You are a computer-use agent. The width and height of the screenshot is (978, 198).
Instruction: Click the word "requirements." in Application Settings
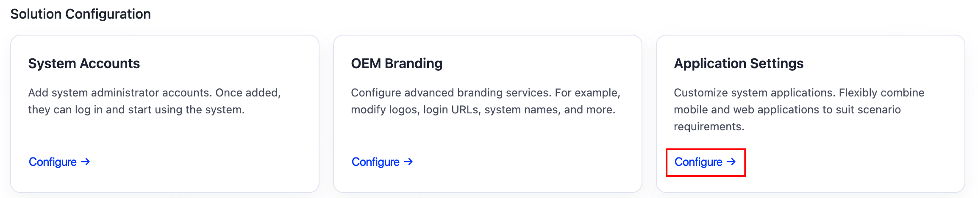point(709,126)
